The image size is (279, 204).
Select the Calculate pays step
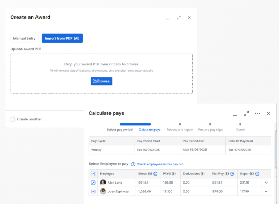pyautogui.click(x=150, y=130)
